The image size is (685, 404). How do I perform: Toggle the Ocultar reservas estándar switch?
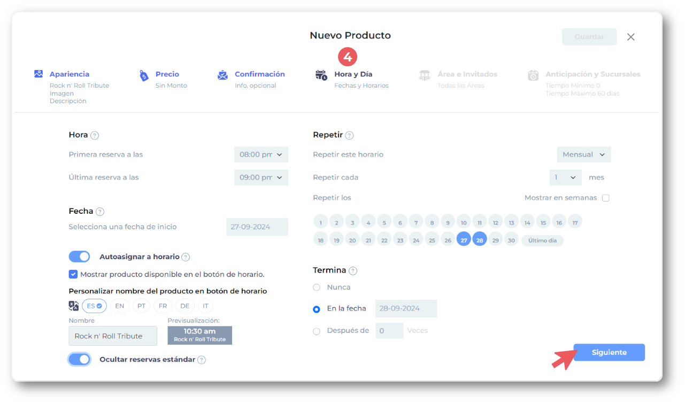(x=79, y=359)
